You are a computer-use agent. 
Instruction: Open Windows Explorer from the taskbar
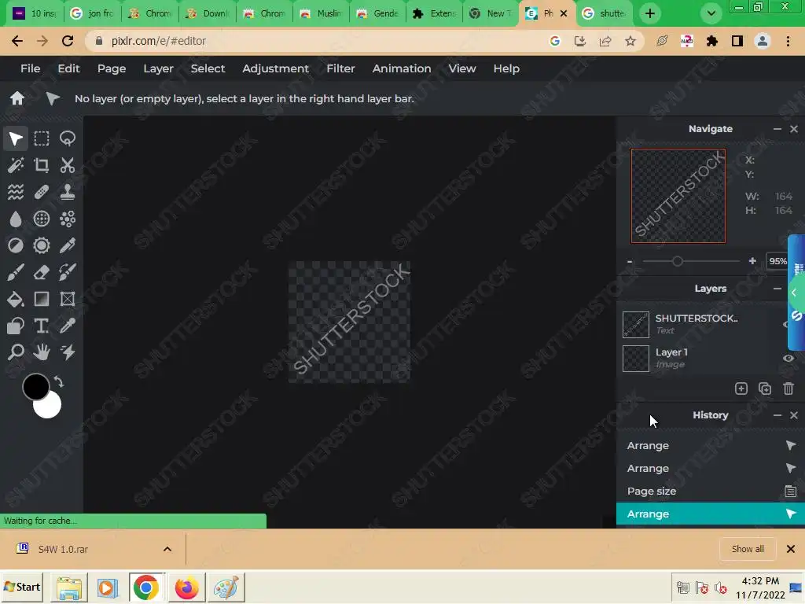tap(69, 587)
